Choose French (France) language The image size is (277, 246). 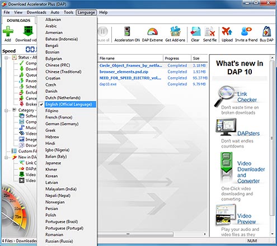tap(67, 117)
